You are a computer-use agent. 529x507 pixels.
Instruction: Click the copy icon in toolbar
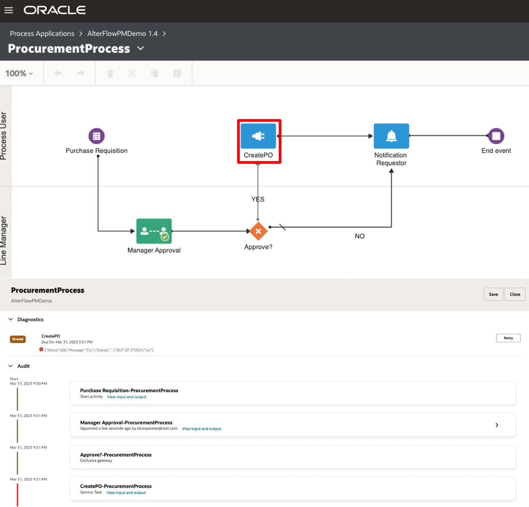155,74
